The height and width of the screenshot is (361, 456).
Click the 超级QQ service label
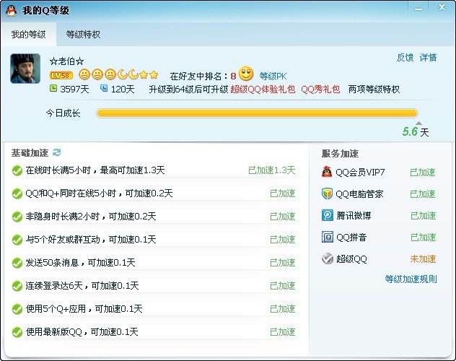[x=351, y=259]
